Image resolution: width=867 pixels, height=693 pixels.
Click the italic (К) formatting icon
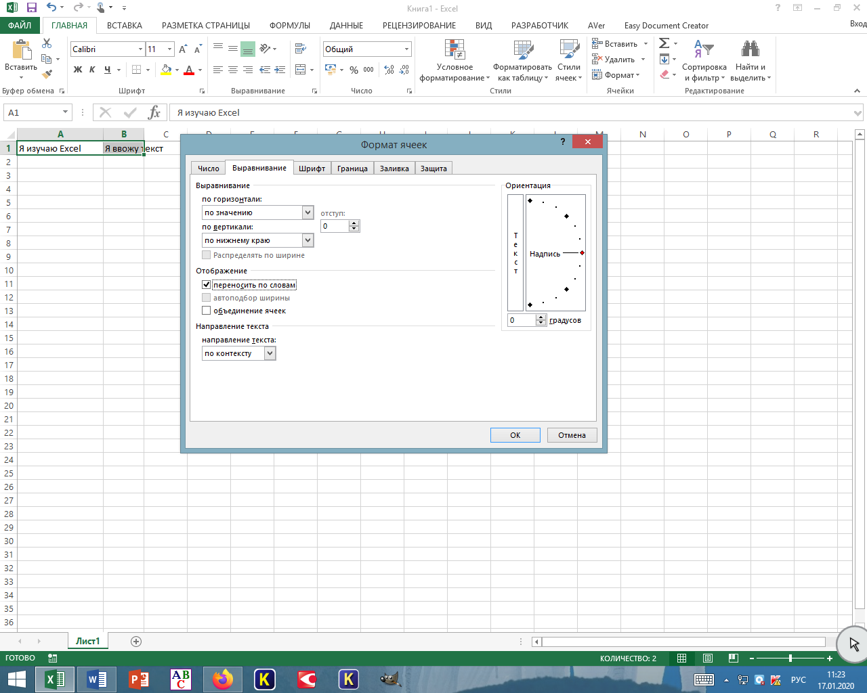click(92, 70)
